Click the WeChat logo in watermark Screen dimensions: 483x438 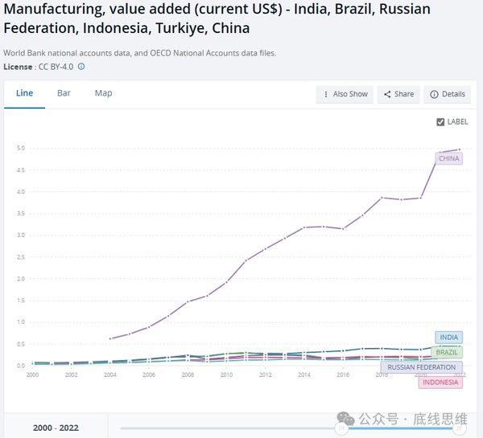tap(345, 419)
